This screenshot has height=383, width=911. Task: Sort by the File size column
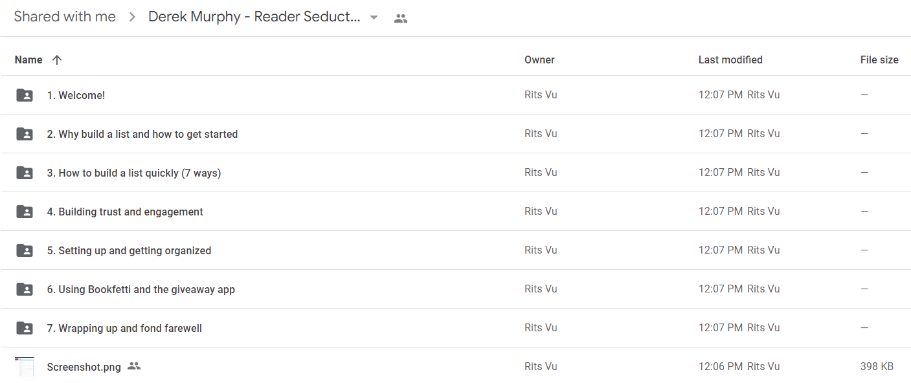click(879, 60)
